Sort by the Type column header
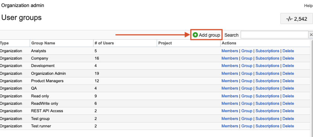Viewport: 313px width, 137px height. [4, 43]
